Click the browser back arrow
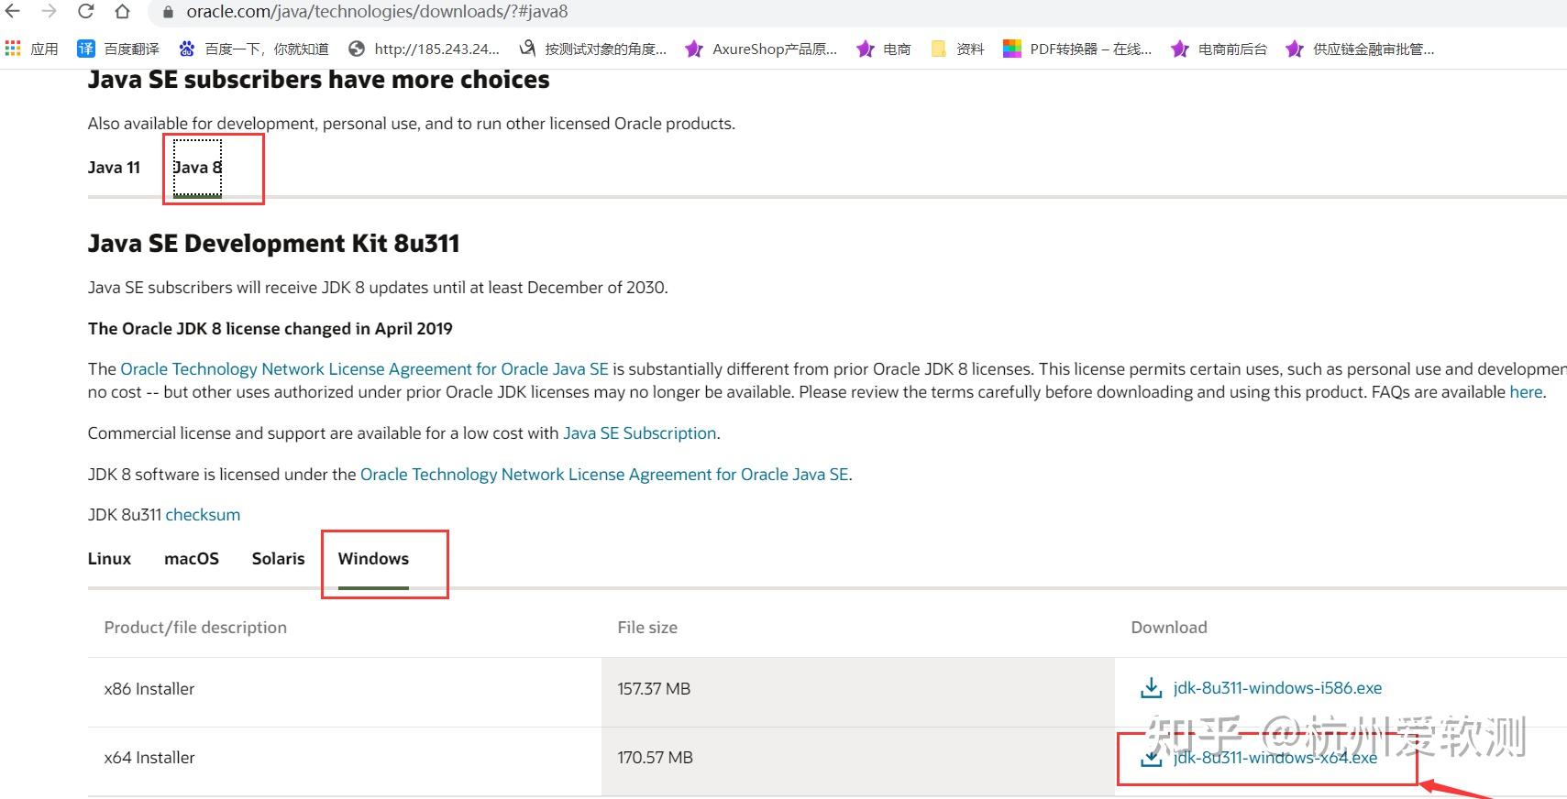This screenshot has height=799, width=1567. 13,12
